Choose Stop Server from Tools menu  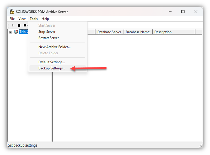(57, 32)
